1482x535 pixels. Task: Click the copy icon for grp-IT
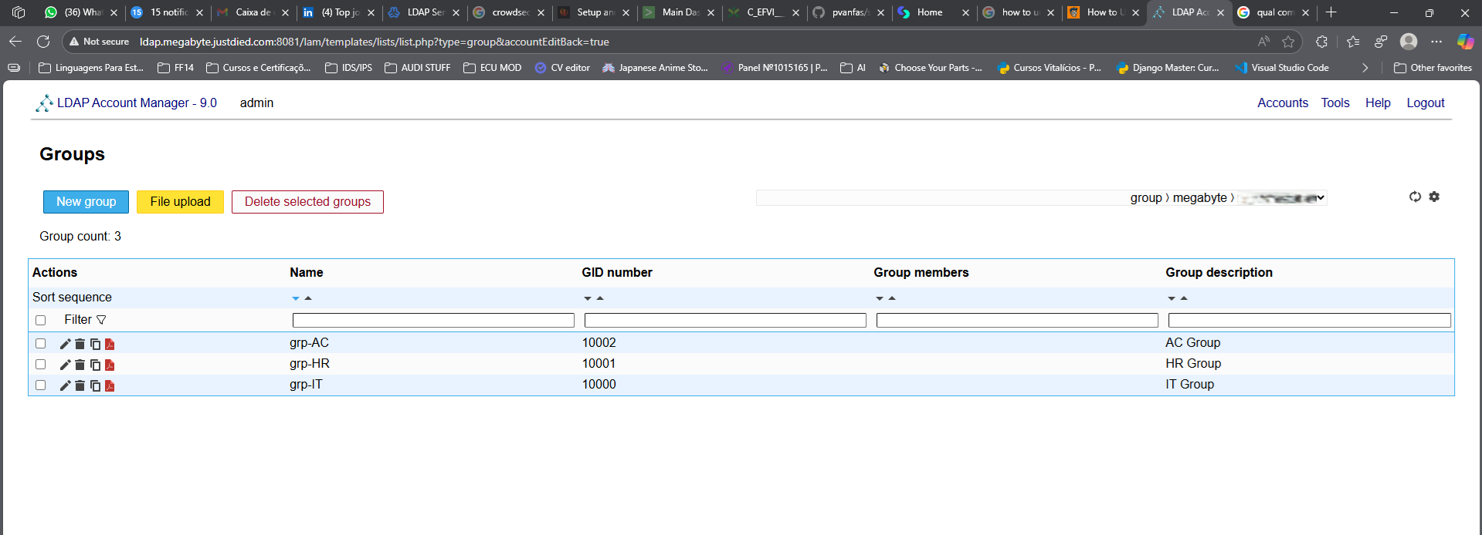95,385
